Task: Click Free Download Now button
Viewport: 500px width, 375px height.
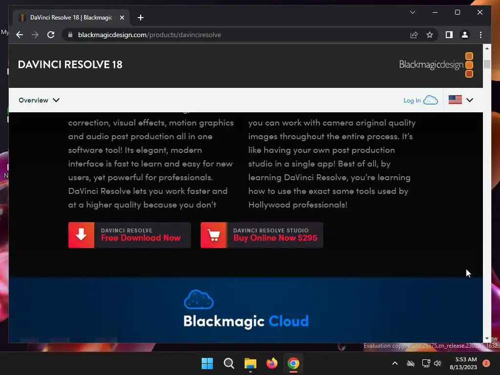Action: tap(129, 235)
